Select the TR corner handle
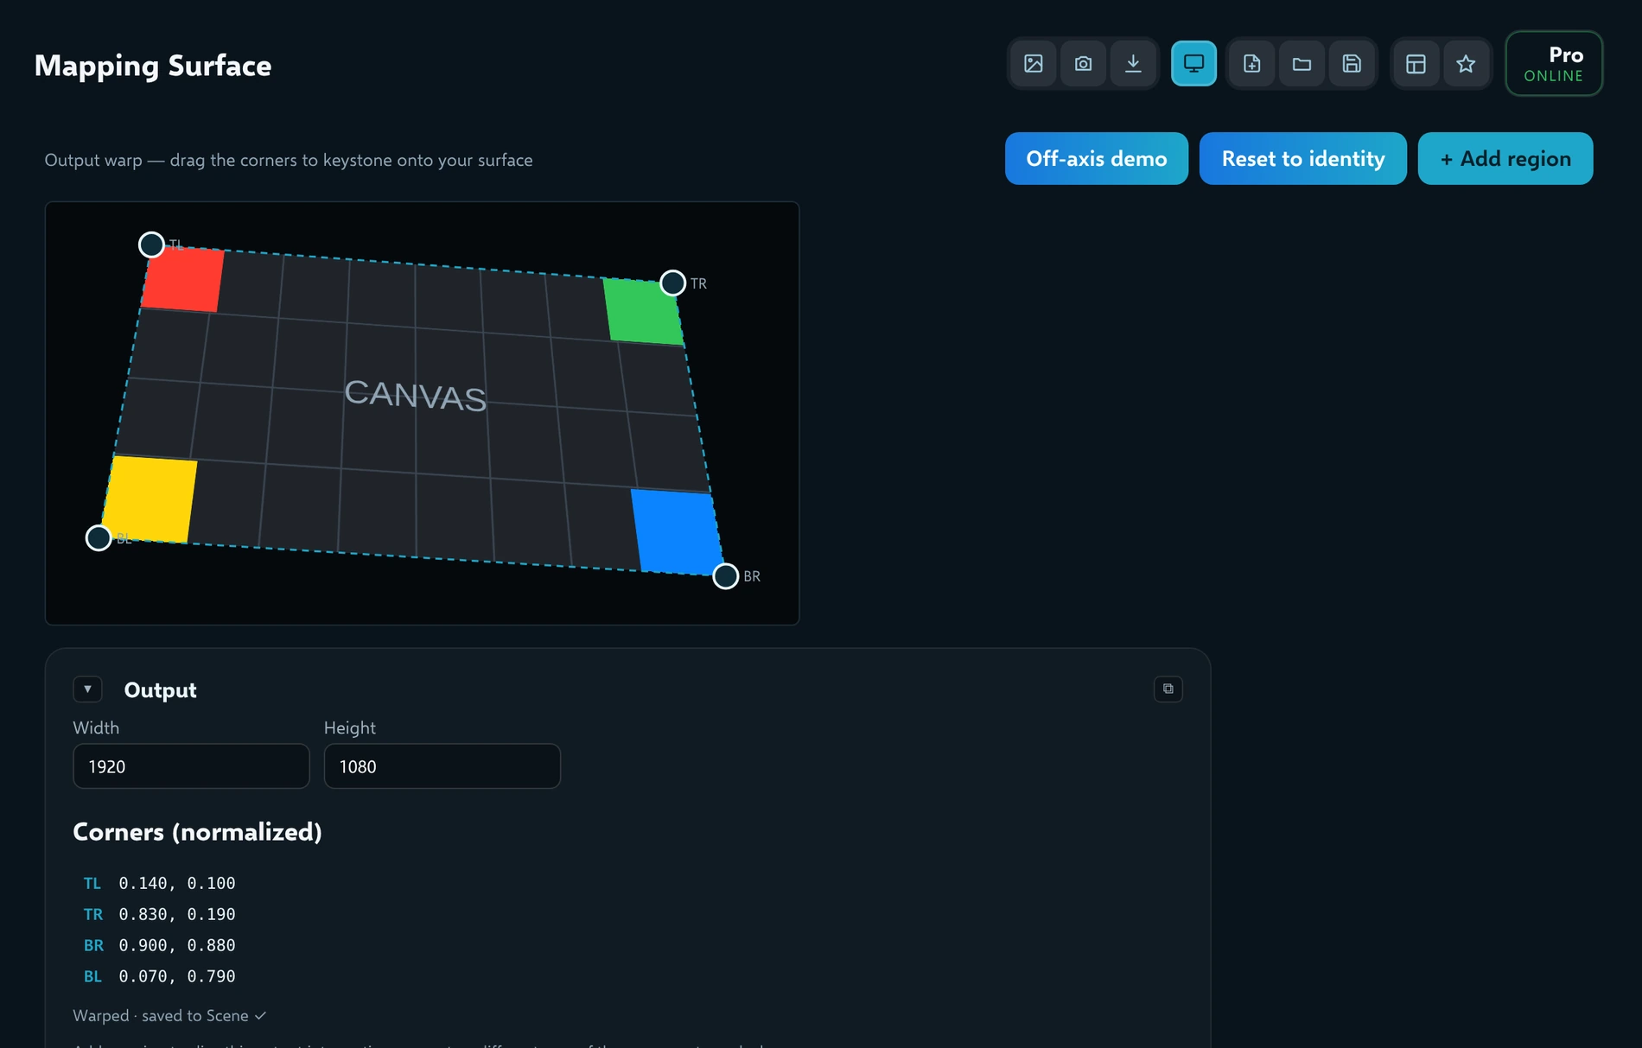The image size is (1642, 1048). (x=672, y=283)
